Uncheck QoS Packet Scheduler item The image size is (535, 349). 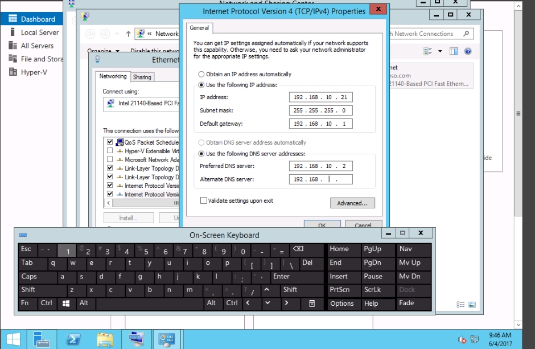pyautogui.click(x=110, y=141)
